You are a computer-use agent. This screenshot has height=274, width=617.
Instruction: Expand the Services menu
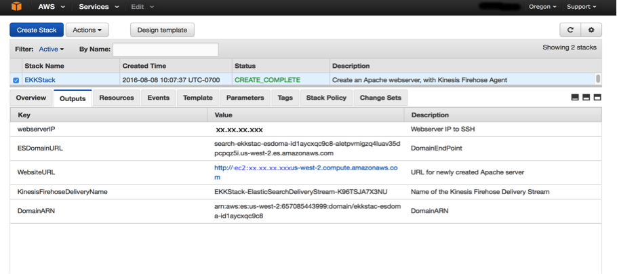(99, 7)
